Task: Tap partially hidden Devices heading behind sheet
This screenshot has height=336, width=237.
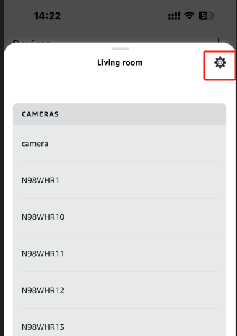Action: click(32, 41)
